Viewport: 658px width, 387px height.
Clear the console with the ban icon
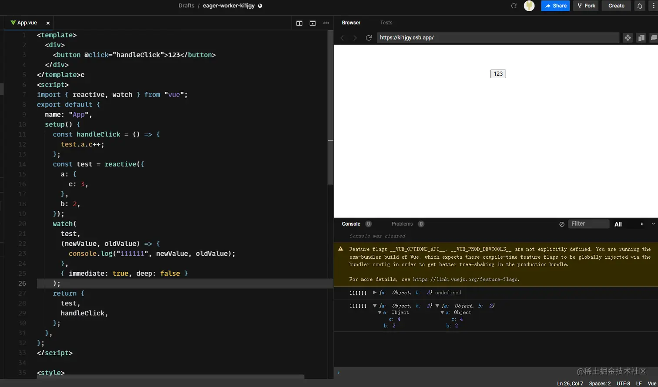(x=562, y=224)
